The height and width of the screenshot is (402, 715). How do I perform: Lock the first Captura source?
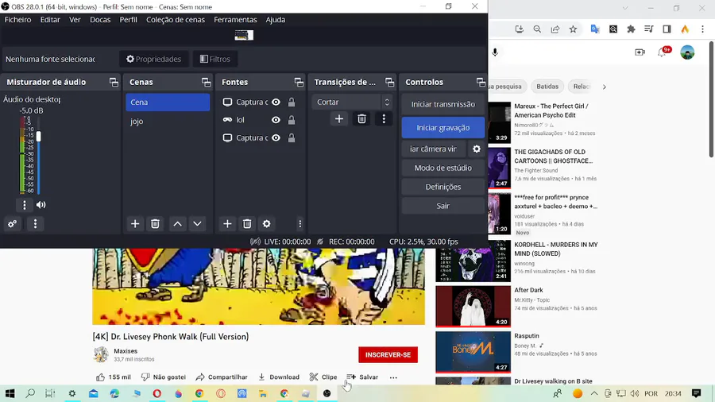click(x=292, y=102)
